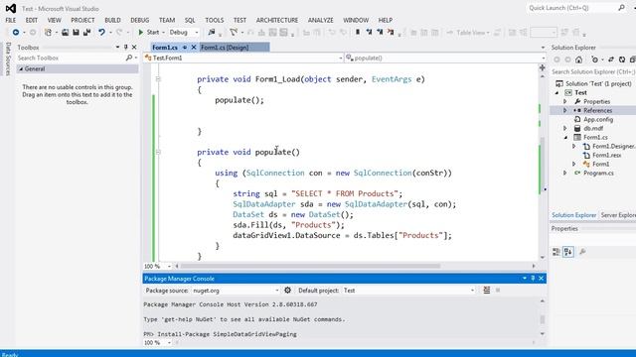Open the PROJECT menu

pyautogui.click(x=82, y=20)
